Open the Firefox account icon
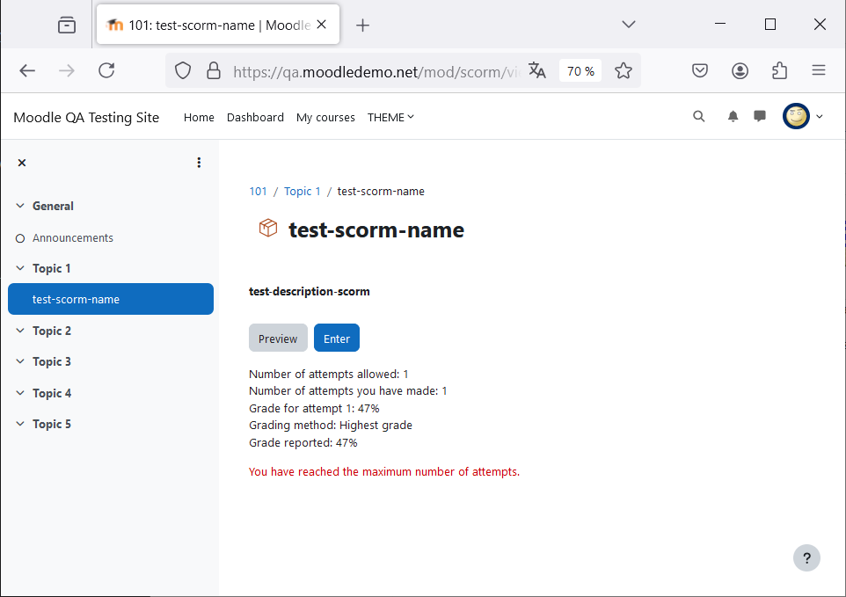This screenshot has height=597, width=846. [740, 70]
